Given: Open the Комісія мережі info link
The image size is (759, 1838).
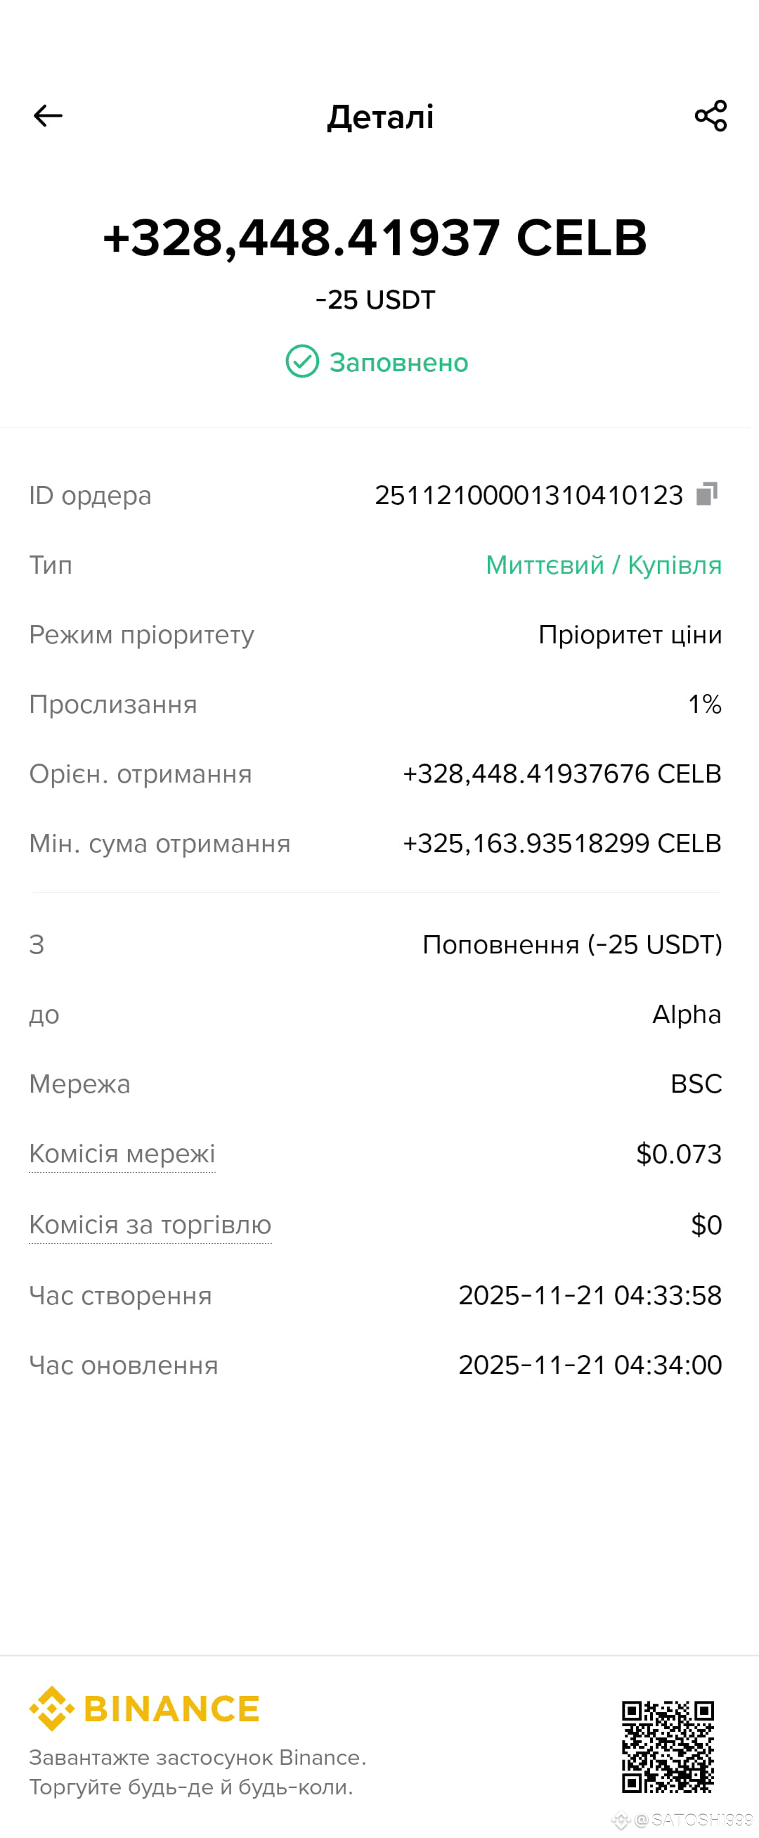Looking at the screenshot, I should click(122, 1154).
